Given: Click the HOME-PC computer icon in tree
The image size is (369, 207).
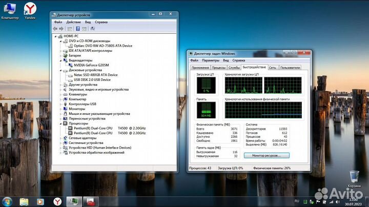Looking at the screenshot, I should (60, 36).
